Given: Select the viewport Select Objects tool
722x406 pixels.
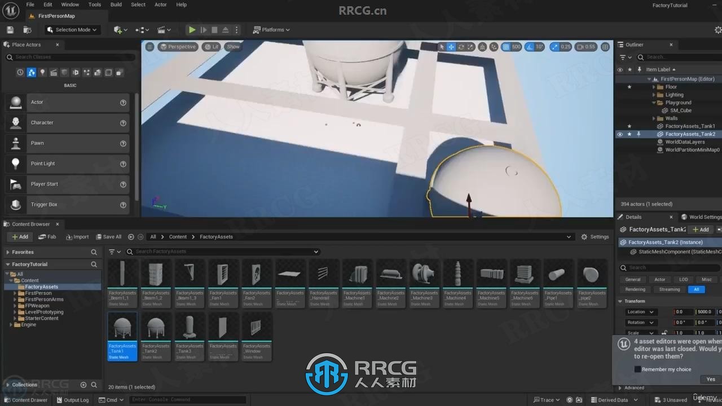Looking at the screenshot, I should click(442, 47).
